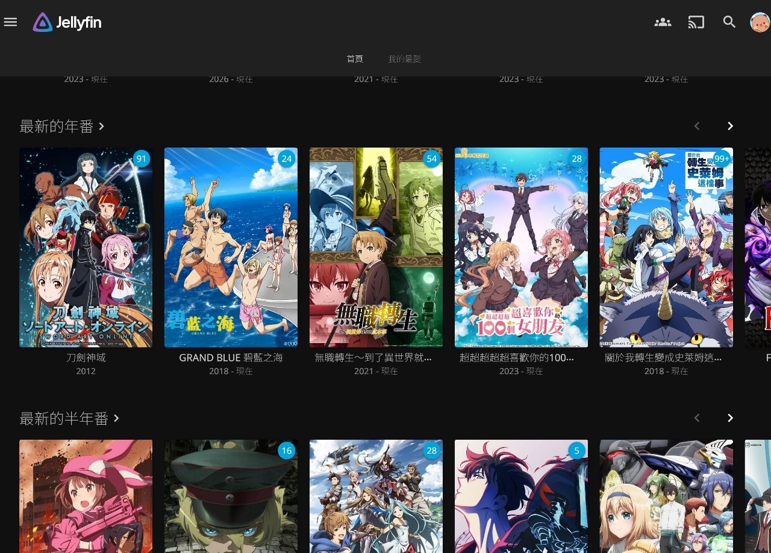The width and height of the screenshot is (771, 553).
Task: Open the 最新的半年番 section link
Action: (70, 418)
